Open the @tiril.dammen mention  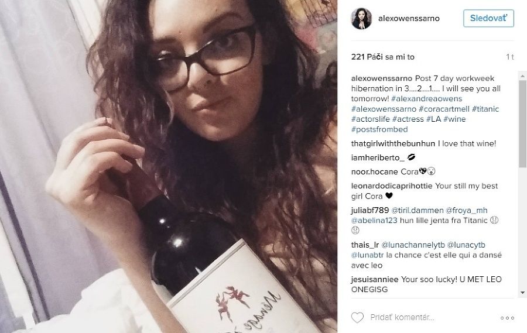pyautogui.click(x=418, y=210)
